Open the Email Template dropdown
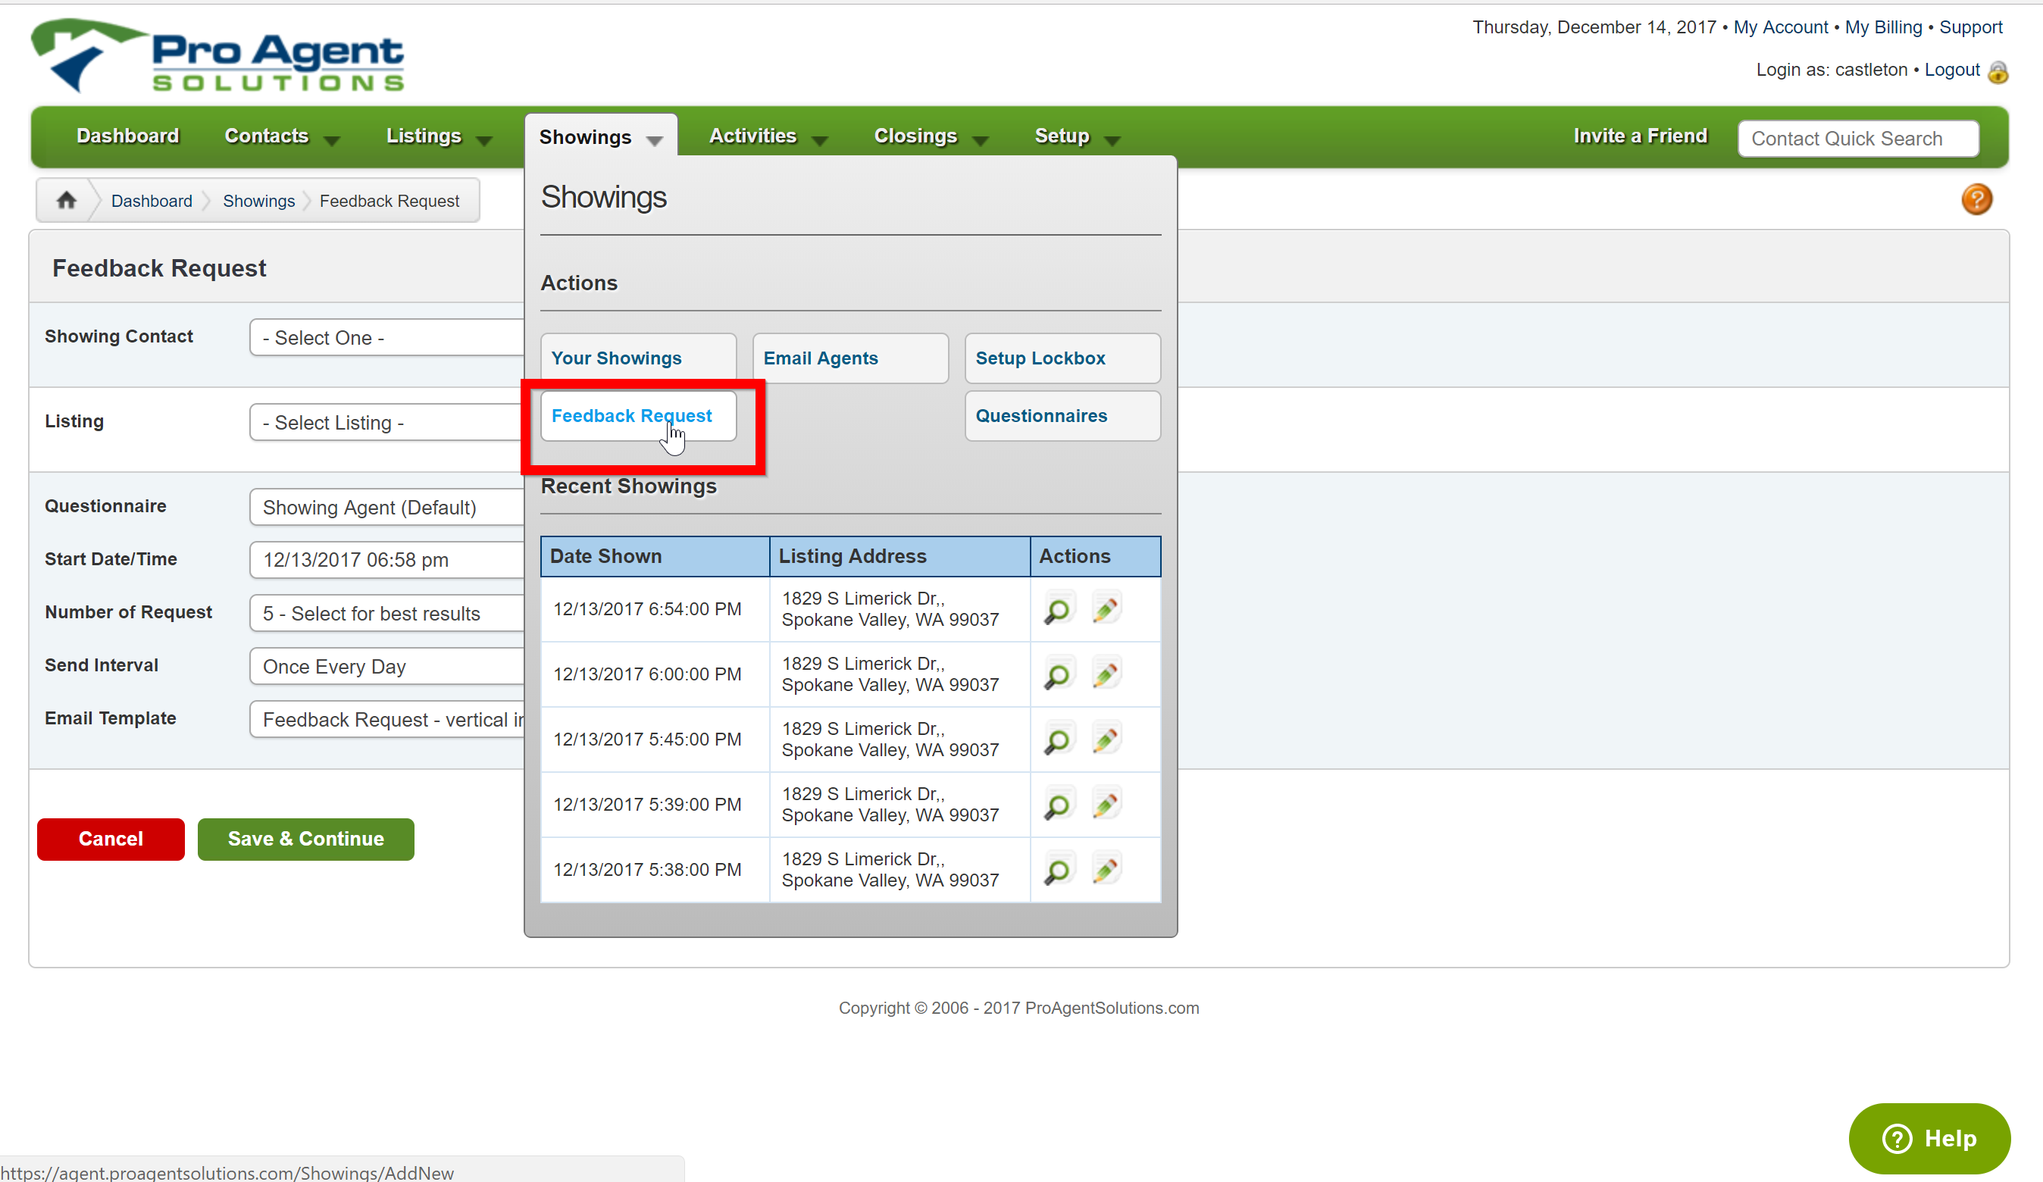Image resolution: width=2043 pixels, height=1182 pixels. 386,720
